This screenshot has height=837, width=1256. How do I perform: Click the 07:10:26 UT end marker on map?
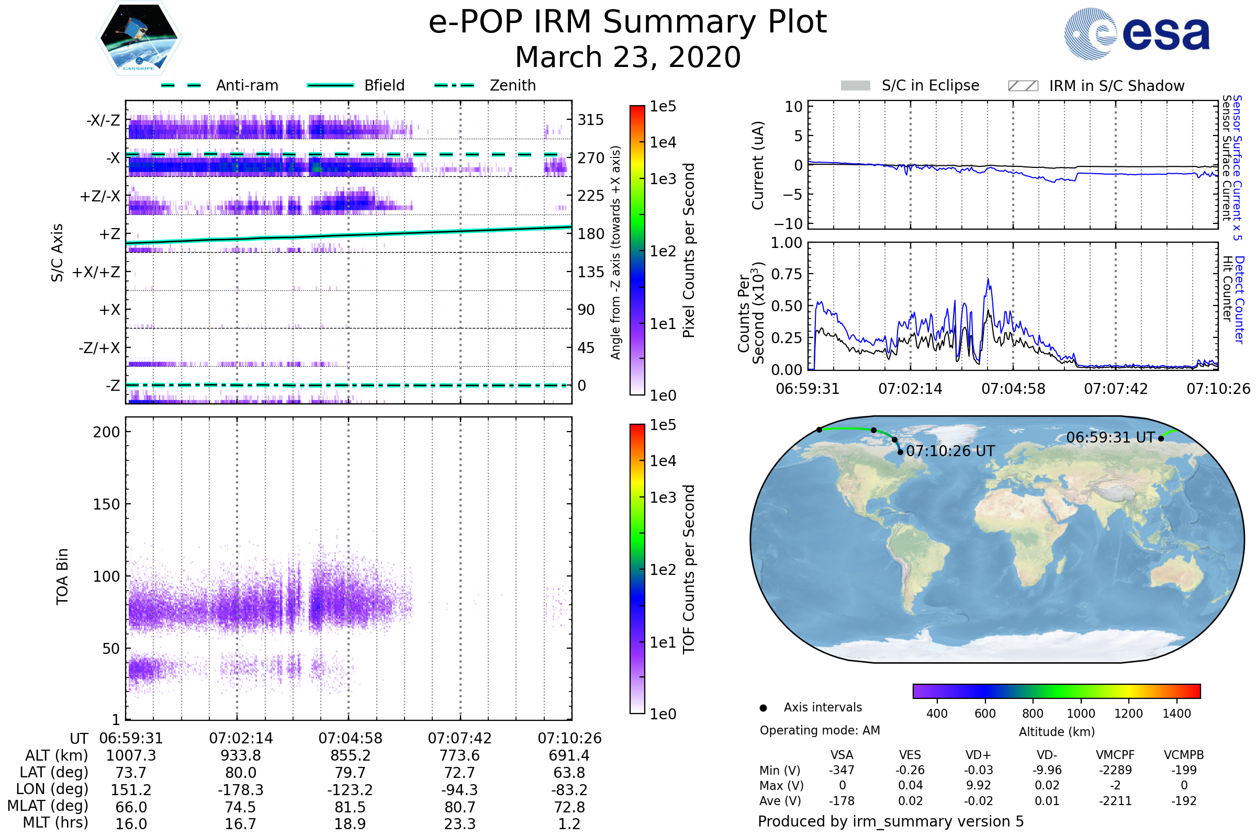coord(900,453)
